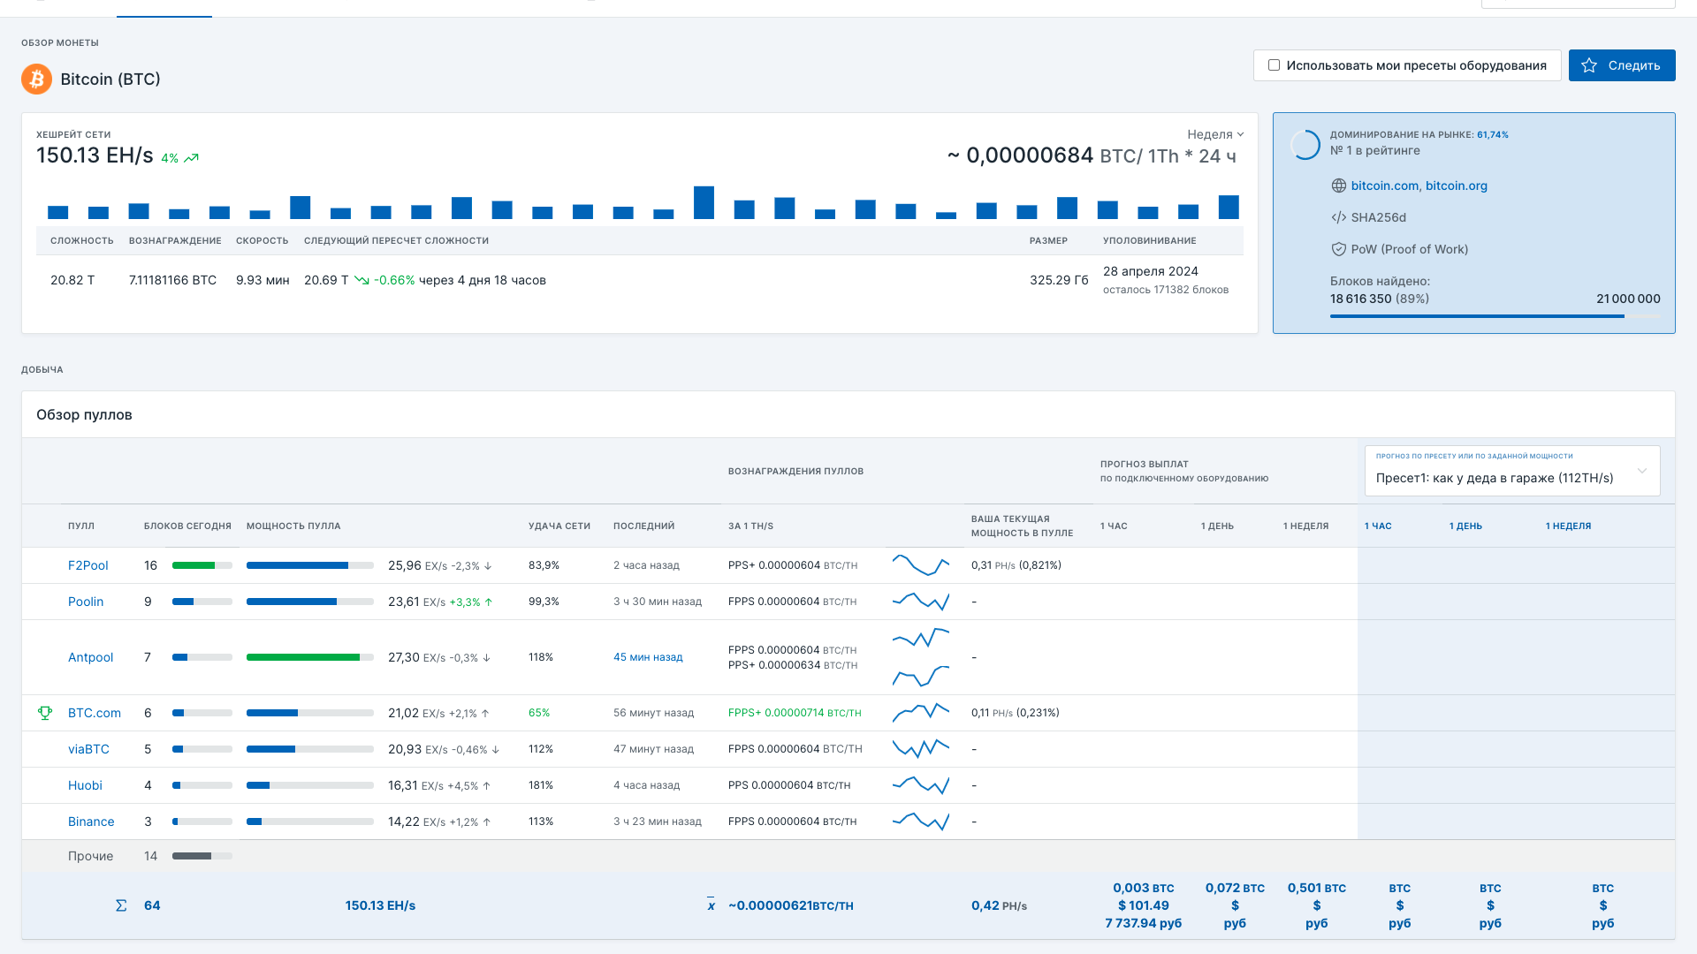Click the ДОМИНИРОВАНИЕ НА РЫНКЕ 61,74% label
Screen dimensions: 1697x954
(x=1419, y=135)
